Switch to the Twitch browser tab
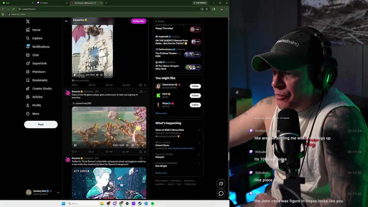368x207 pixels. 52,3
